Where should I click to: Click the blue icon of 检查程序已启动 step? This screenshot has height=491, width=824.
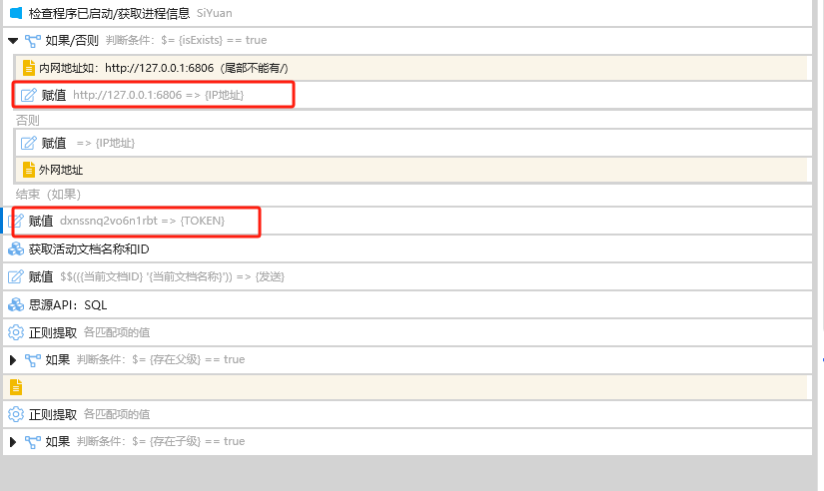coord(16,13)
